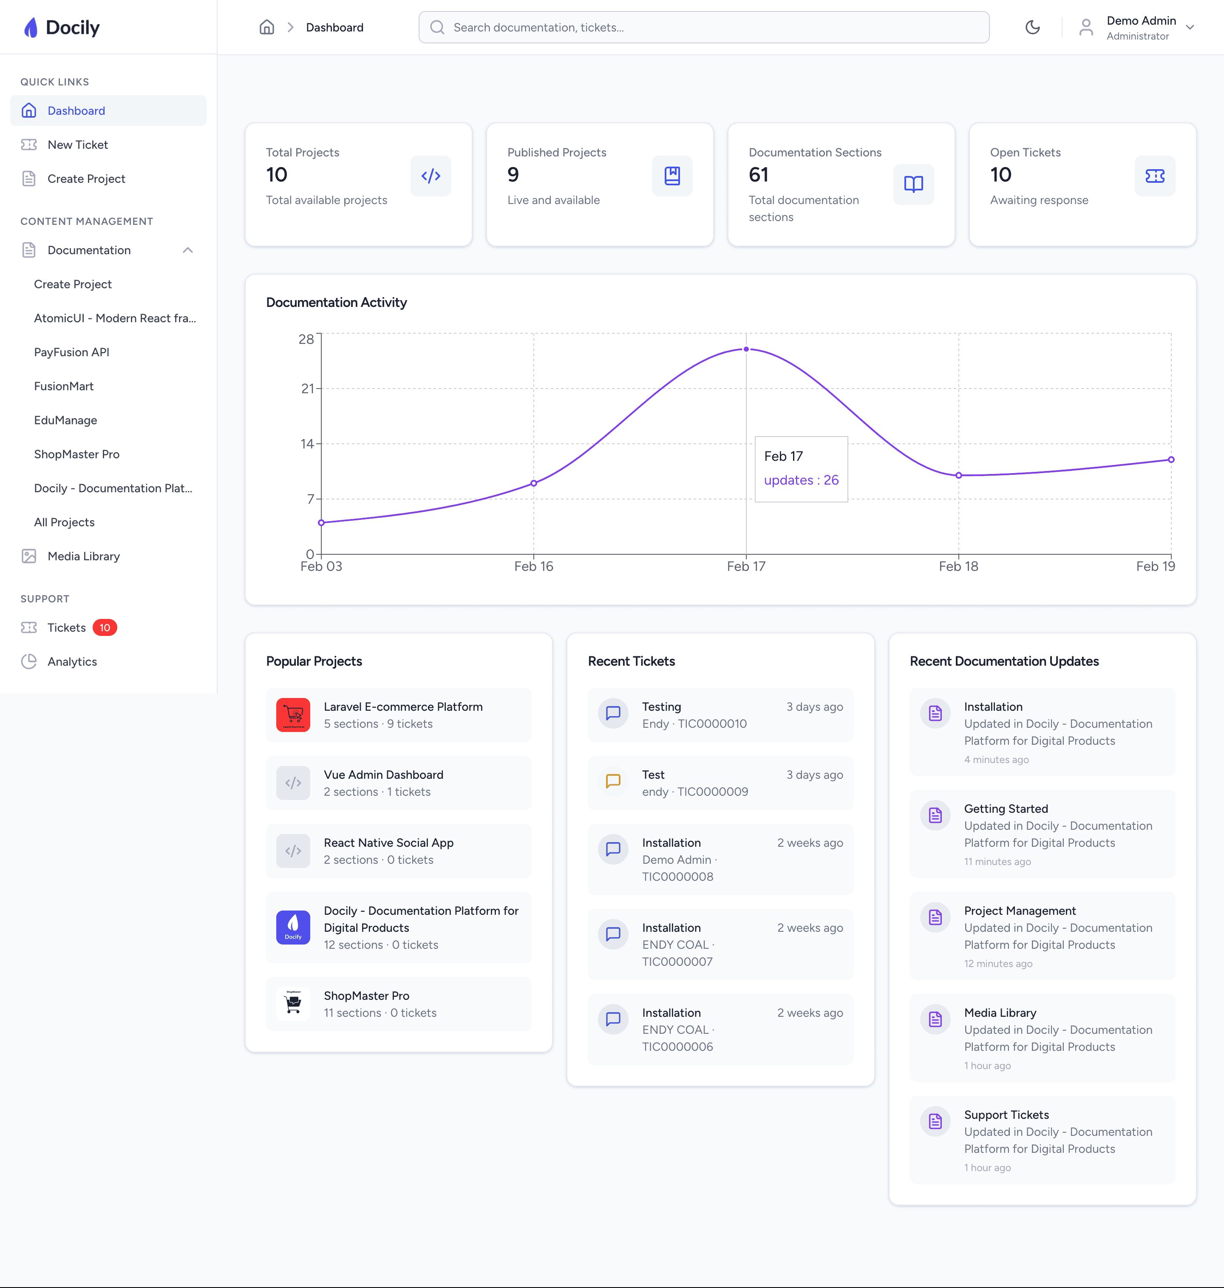Toggle dark mode with moon icon
Viewport: 1224px width, 1288px height.
point(1032,27)
